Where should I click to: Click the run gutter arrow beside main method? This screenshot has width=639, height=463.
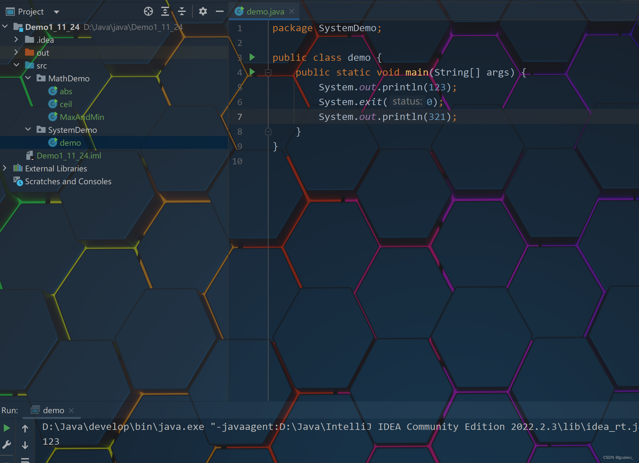click(252, 72)
